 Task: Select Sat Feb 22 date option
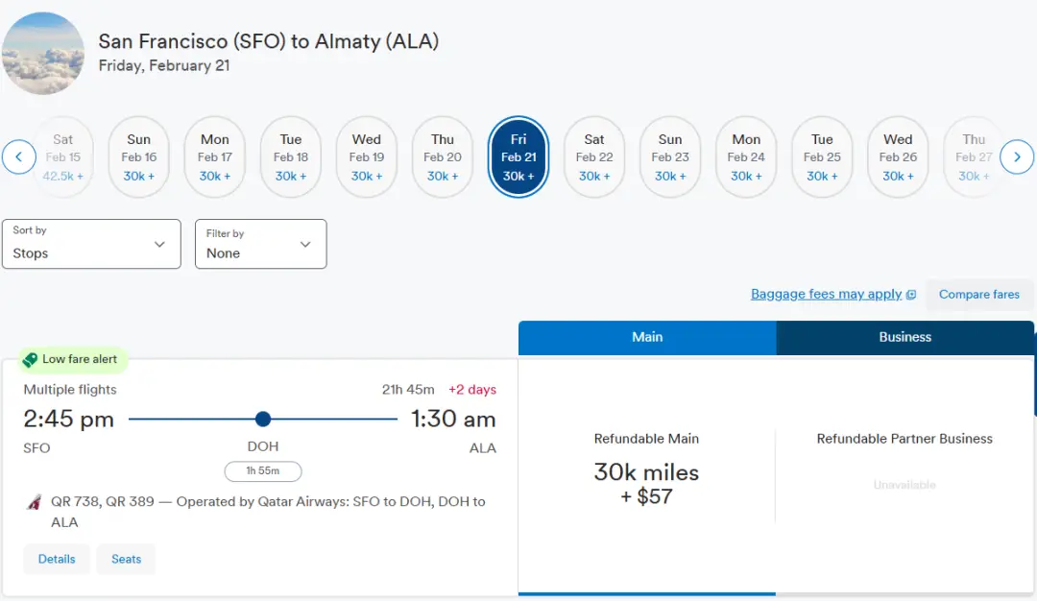[594, 156]
